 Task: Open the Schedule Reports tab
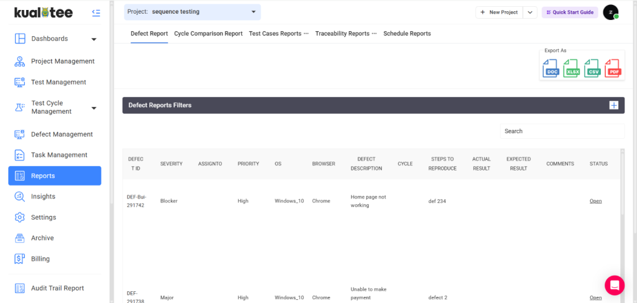pyautogui.click(x=407, y=34)
